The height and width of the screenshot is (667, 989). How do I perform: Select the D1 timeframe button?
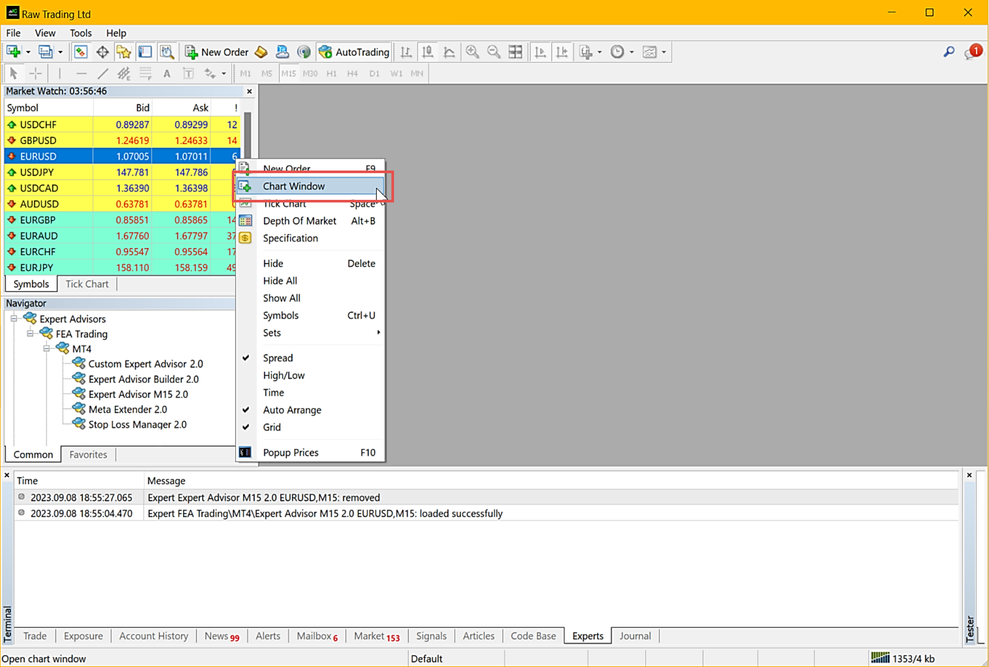point(374,73)
